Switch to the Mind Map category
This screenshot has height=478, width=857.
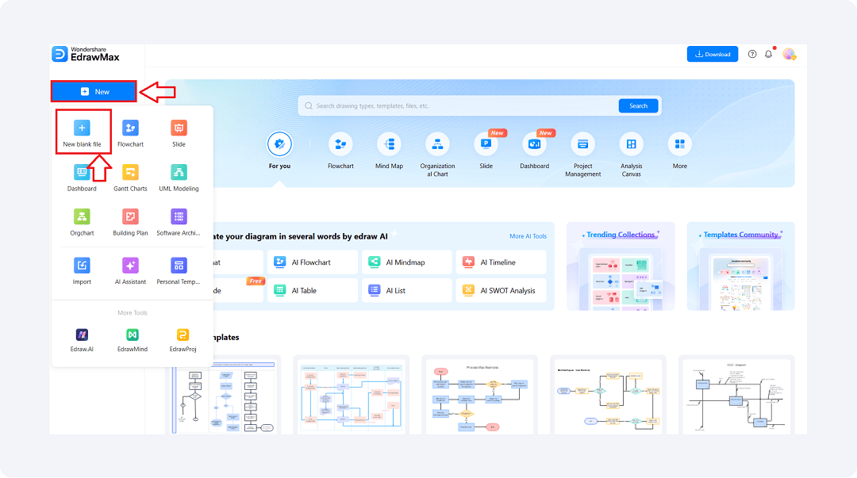[389, 151]
